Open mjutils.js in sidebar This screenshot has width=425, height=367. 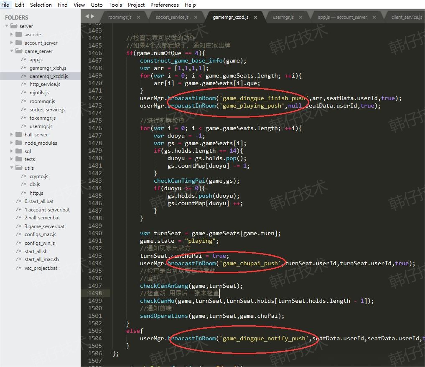tap(39, 93)
